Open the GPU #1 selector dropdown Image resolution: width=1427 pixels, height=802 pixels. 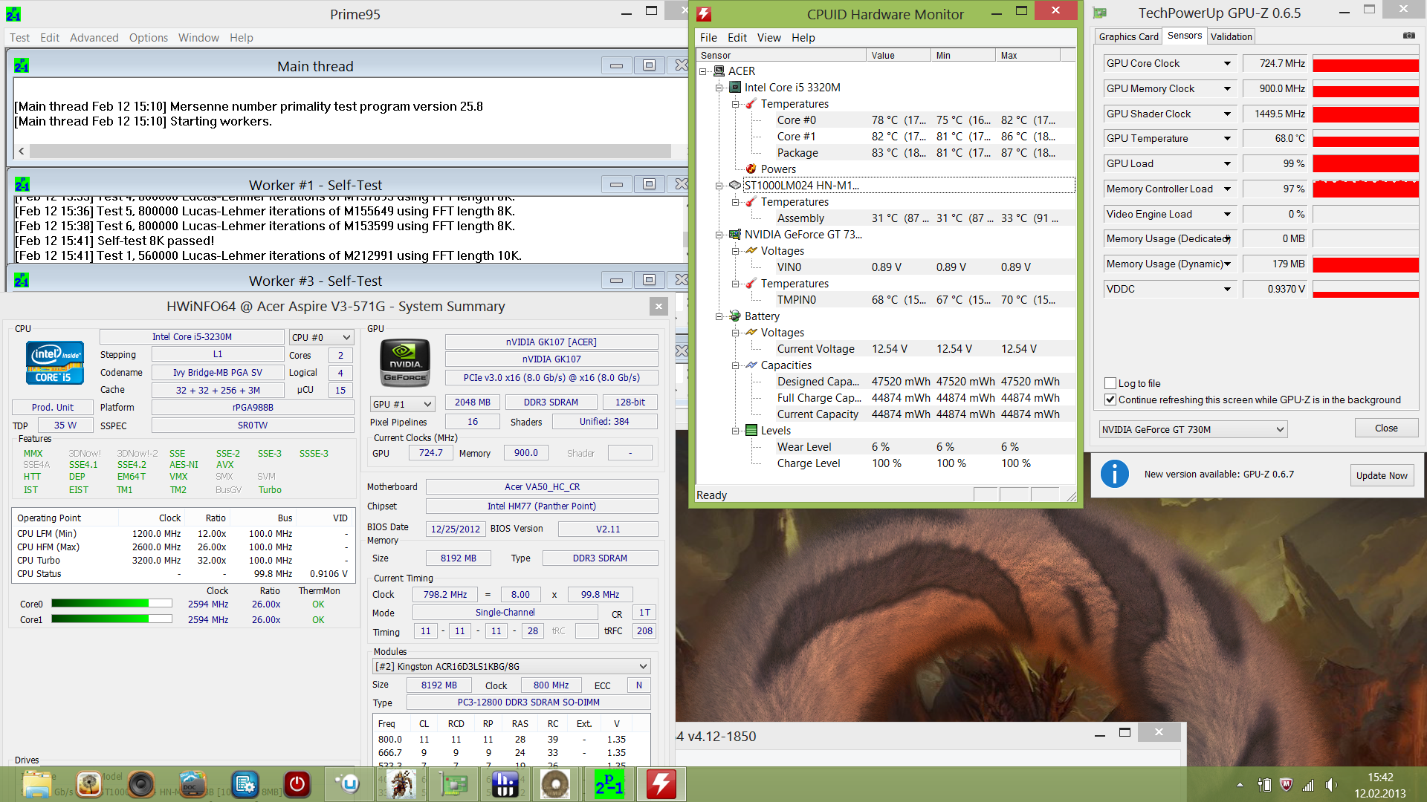pos(402,404)
